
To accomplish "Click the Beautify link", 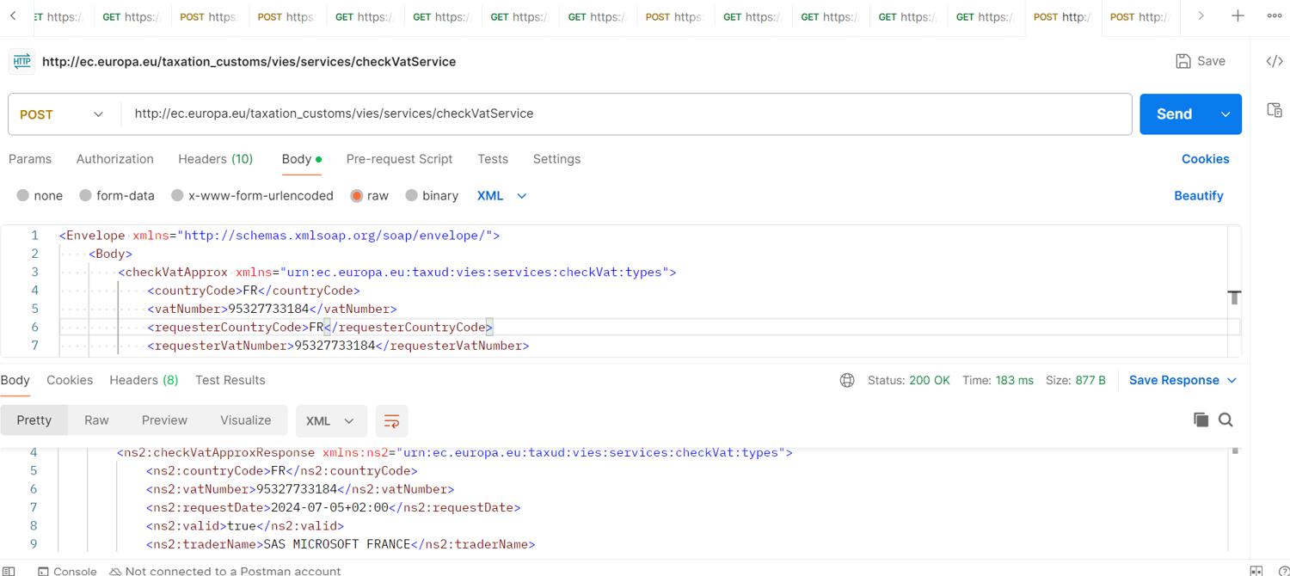I will pyautogui.click(x=1198, y=196).
